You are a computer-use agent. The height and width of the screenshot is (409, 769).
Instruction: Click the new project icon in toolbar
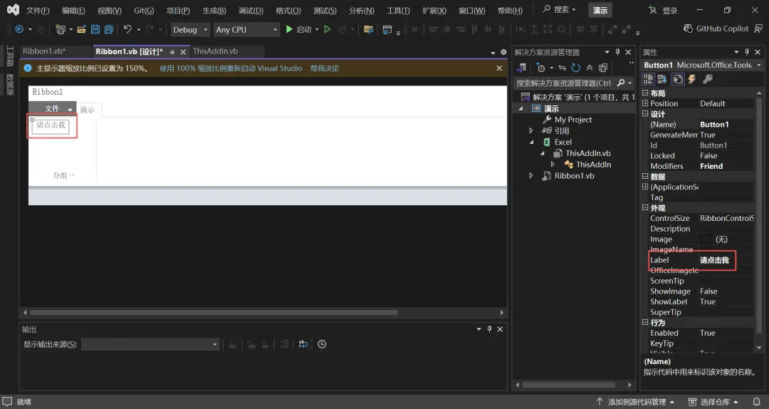[61, 29]
